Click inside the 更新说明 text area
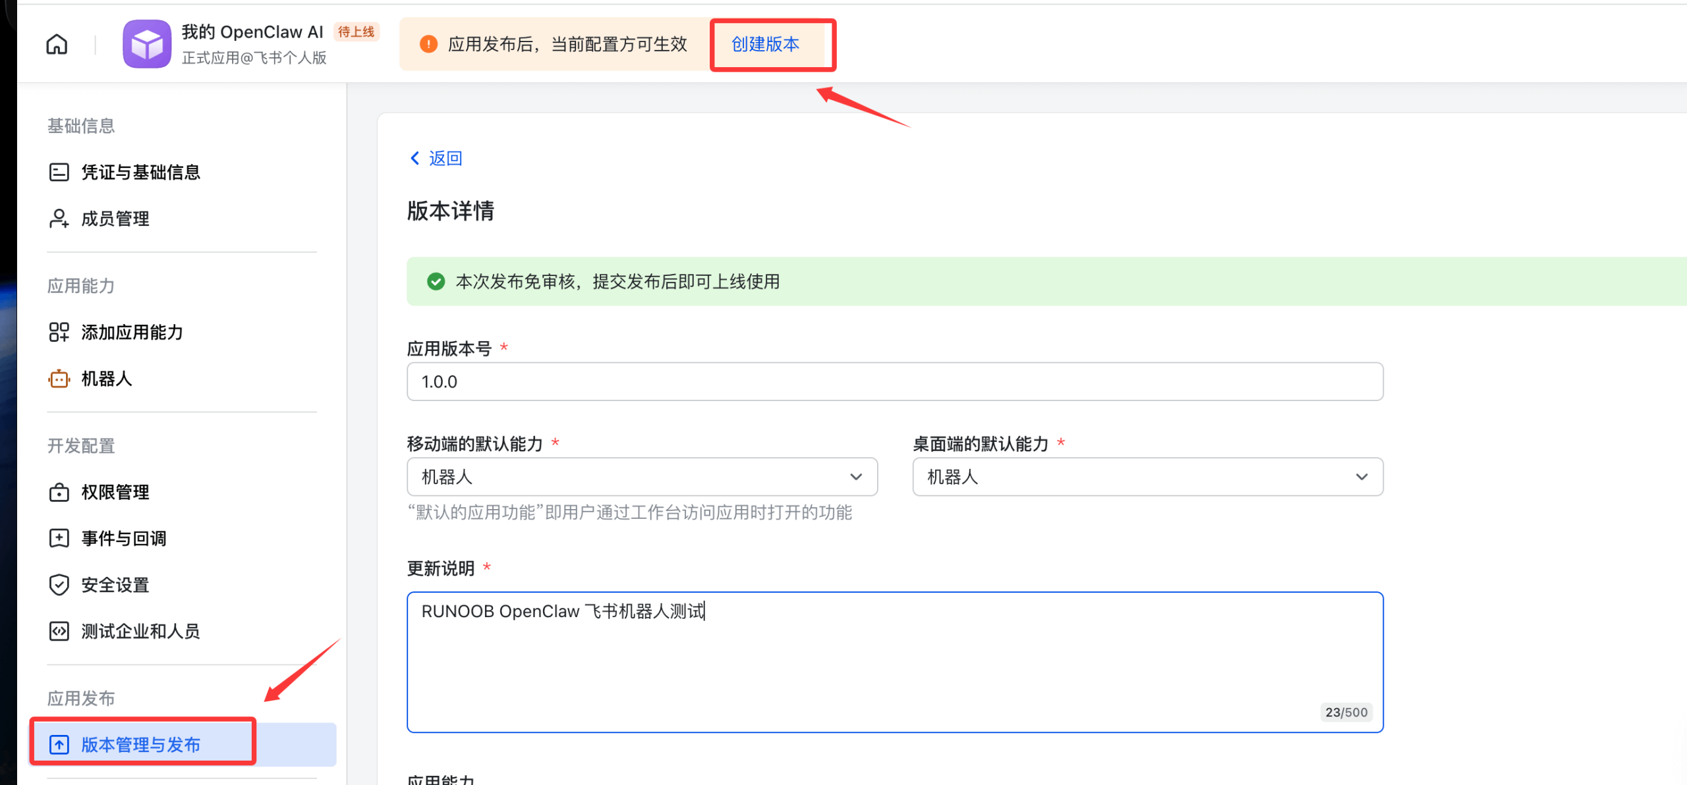Image resolution: width=1687 pixels, height=785 pixels. point(894,662)
